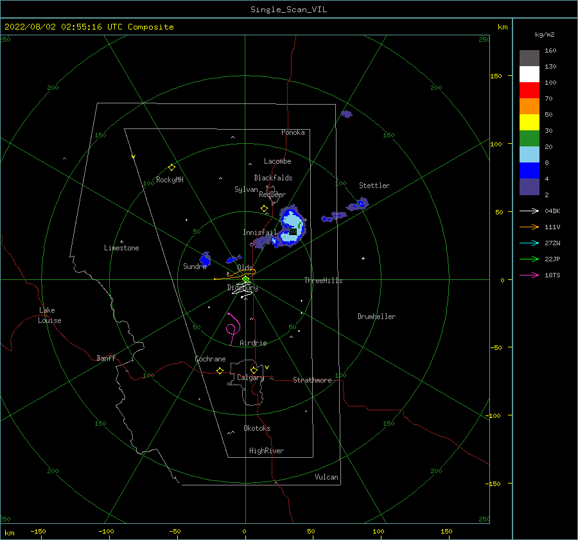
Task: Click the Vulcan label
Action: pyautogui.click(x=327, y=477)
